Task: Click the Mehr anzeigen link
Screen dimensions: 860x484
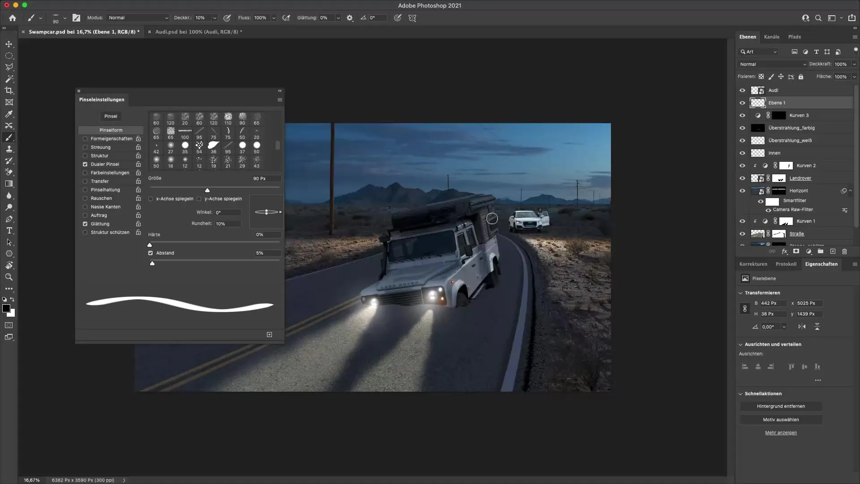Action: 781,432
